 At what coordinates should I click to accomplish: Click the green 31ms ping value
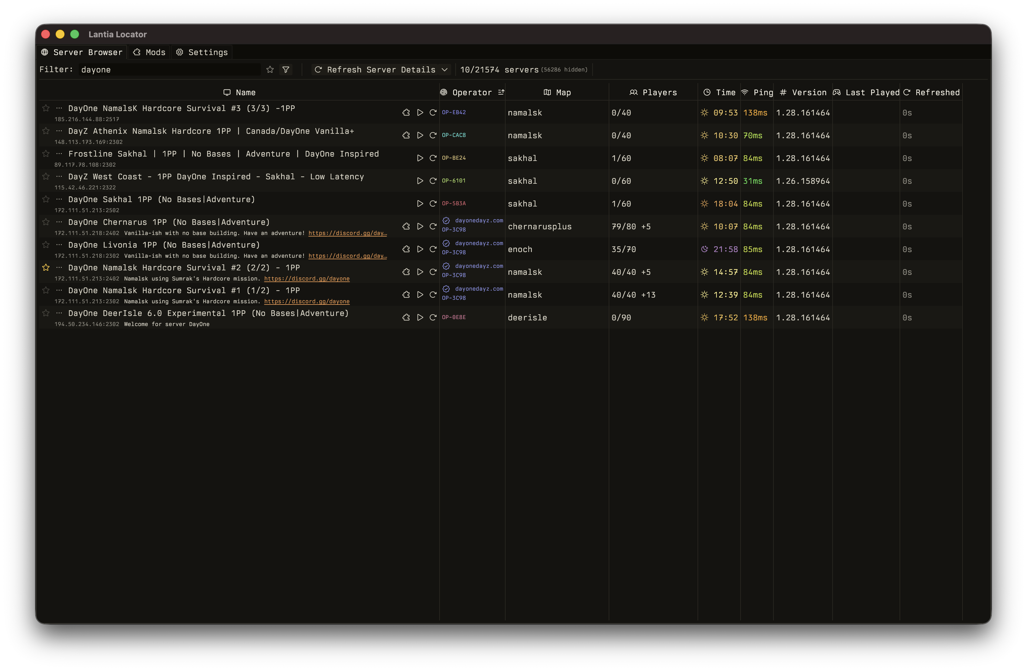[x=753, y=181]
